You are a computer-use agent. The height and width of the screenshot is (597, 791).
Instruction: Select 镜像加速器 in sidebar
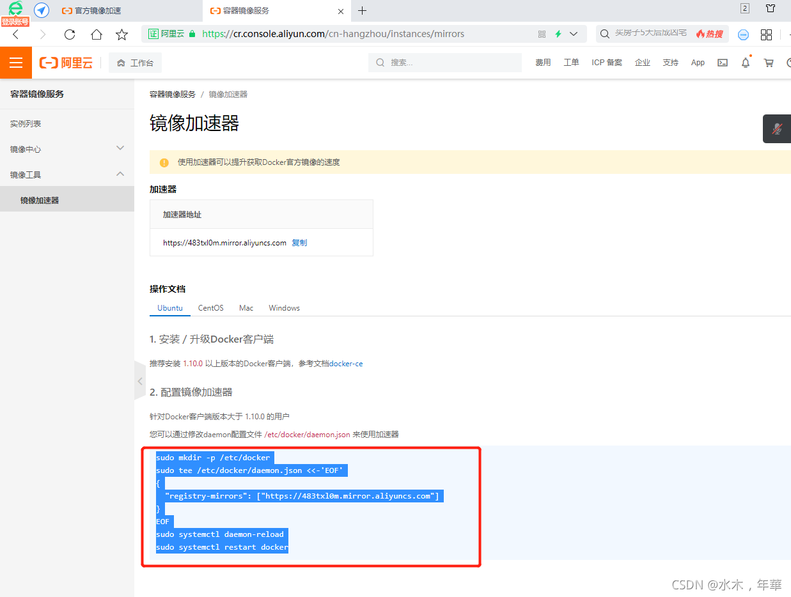click(67, 200)
